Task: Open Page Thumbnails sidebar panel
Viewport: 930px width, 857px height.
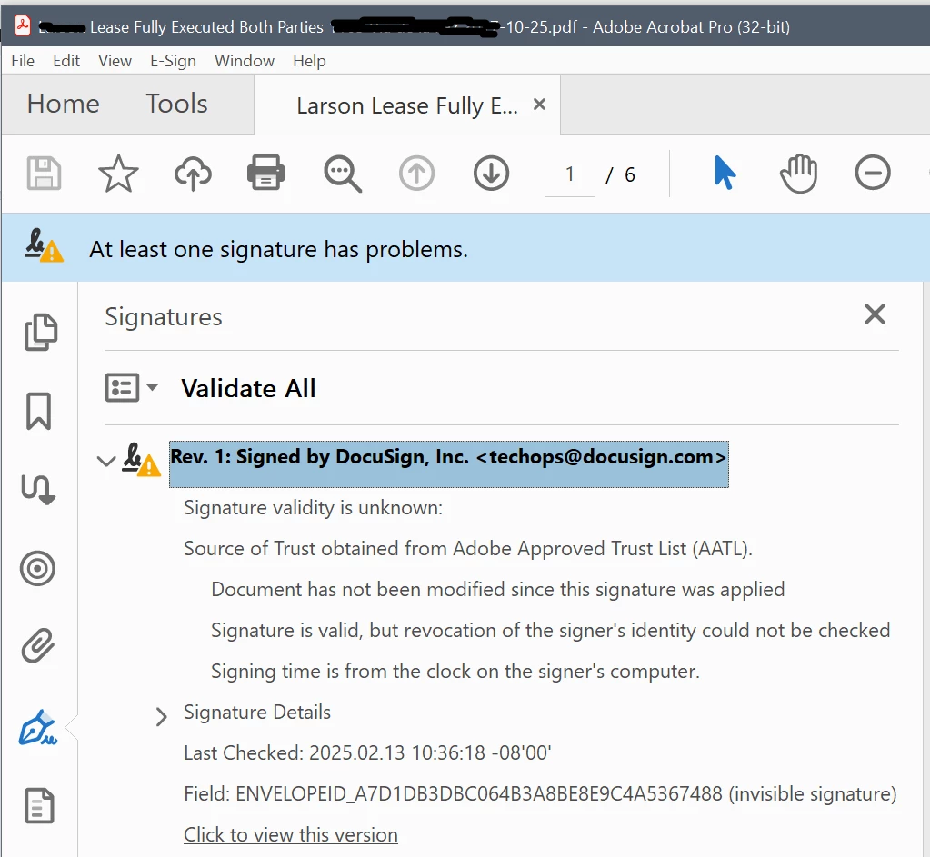Action: click(40, 332)
